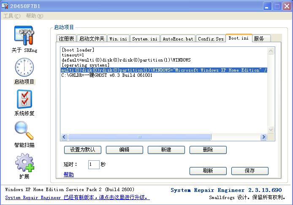The image size is (293, 205).
Task: Click the horizontal scrollbar thumb
Action: pyautogui.click(x=140, y=137)
